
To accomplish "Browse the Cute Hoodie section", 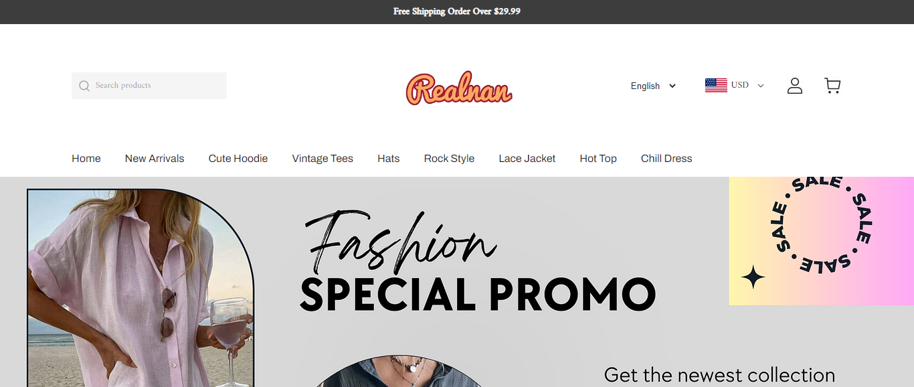I will point(238,159).
